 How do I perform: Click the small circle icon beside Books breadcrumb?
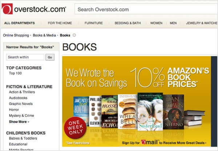(x=74, y=35)
